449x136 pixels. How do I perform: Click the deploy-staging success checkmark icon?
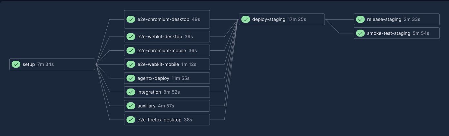click(246, 19)
